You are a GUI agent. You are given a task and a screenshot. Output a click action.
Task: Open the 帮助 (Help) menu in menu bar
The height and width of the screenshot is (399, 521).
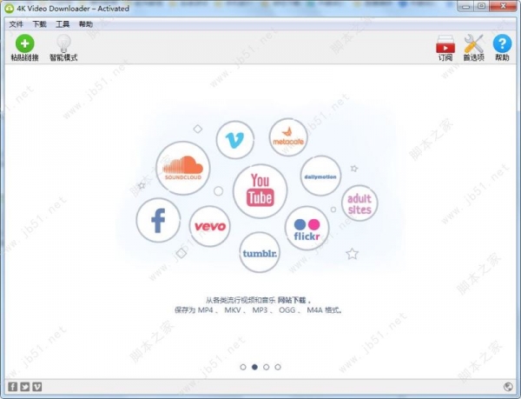pos(86,24)
